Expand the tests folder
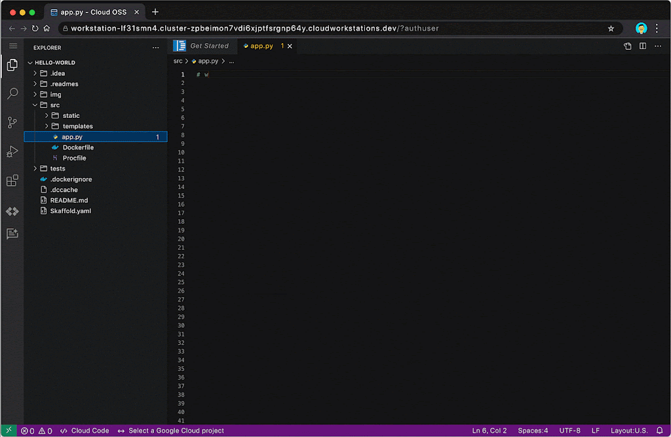 [x=35, y=169]
